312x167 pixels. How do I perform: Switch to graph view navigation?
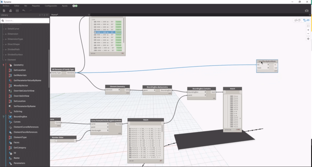tap(306, 20)
